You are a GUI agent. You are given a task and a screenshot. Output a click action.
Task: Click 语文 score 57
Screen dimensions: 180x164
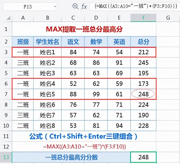coord(73,115)
